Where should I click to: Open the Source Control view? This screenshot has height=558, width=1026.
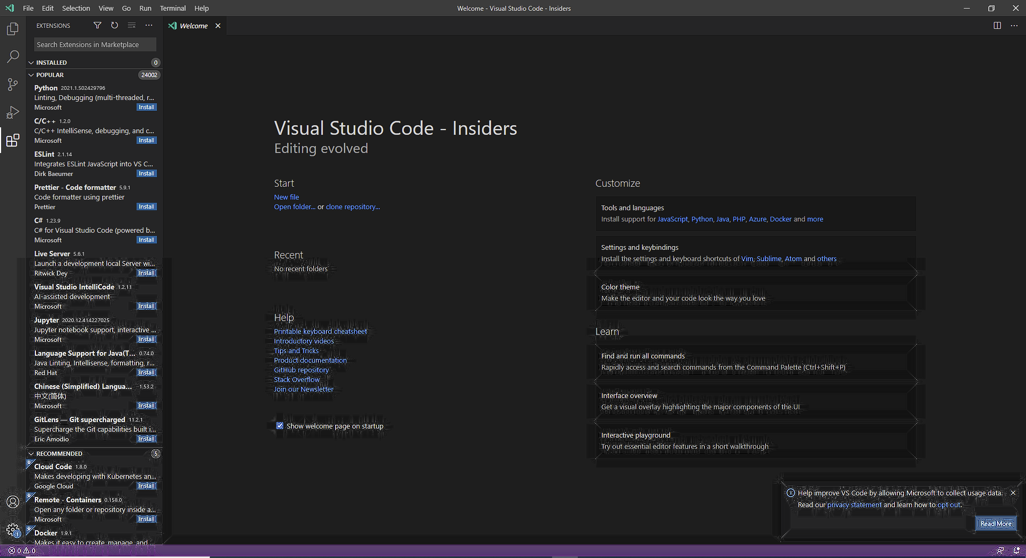pos(13,85)
